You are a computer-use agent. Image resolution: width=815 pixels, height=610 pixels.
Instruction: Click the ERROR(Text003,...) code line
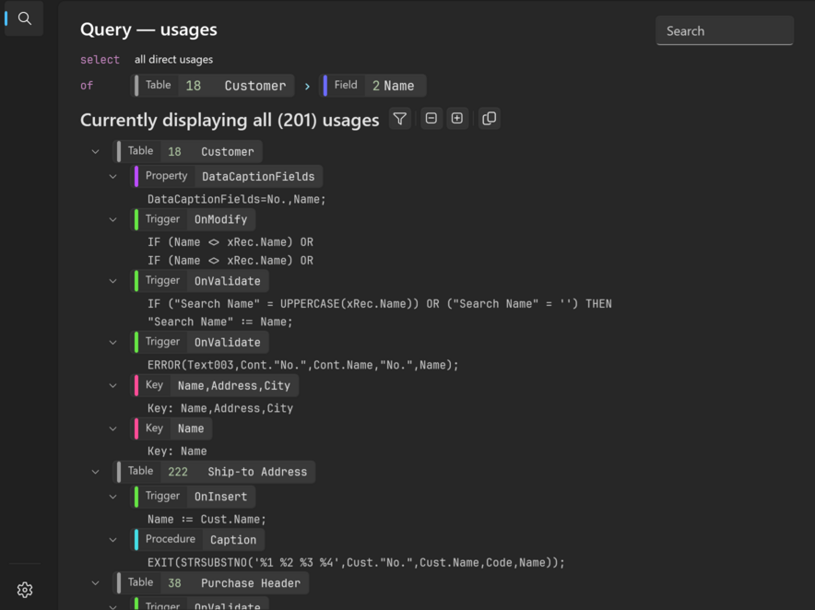tap(303, 365)
